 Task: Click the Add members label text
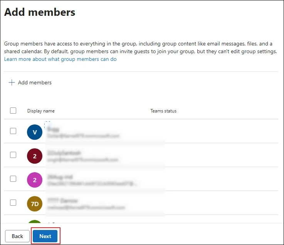point(35,82)
